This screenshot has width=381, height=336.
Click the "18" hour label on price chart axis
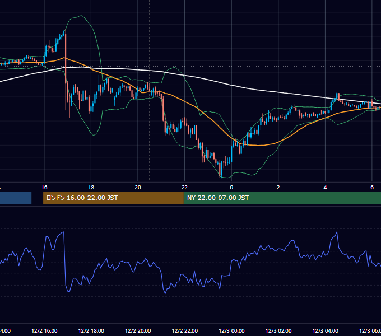click(x=91, y=188)
